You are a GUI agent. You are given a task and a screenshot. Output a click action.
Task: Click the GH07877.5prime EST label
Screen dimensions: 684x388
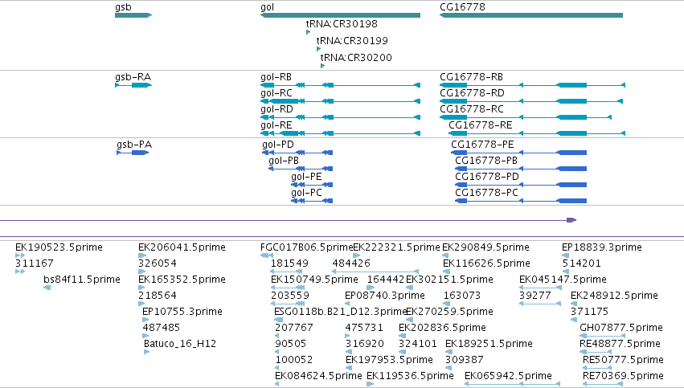[621, 329]
